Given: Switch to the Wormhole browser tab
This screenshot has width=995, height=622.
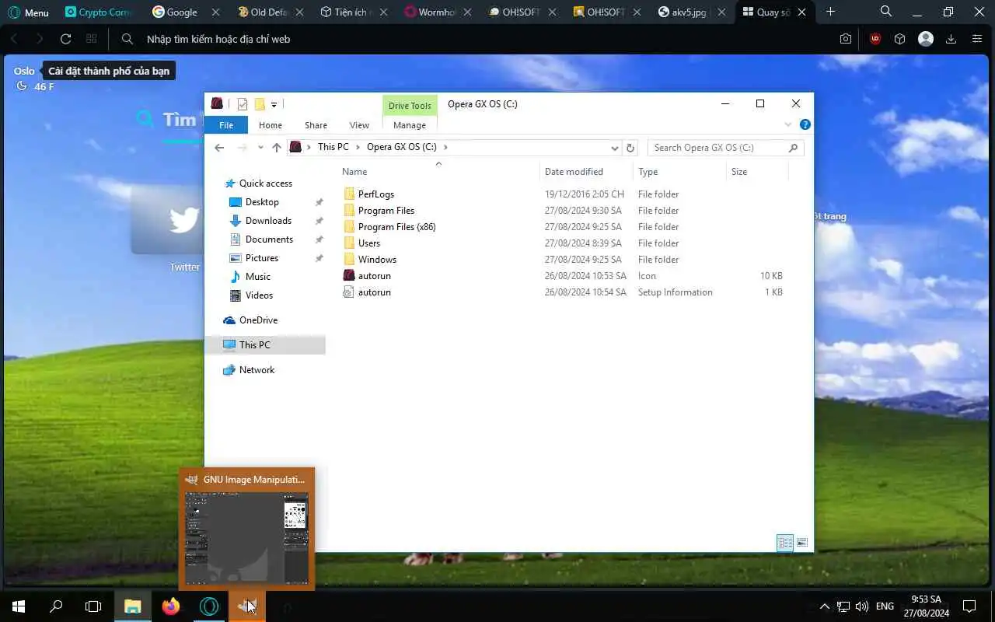Looking at the screenshot, I should point(430,12).
